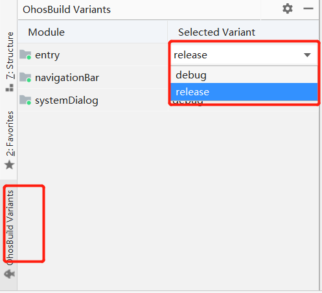Open the 7: Structure side tab
The image size is (322, 293).
click(10, 56)
